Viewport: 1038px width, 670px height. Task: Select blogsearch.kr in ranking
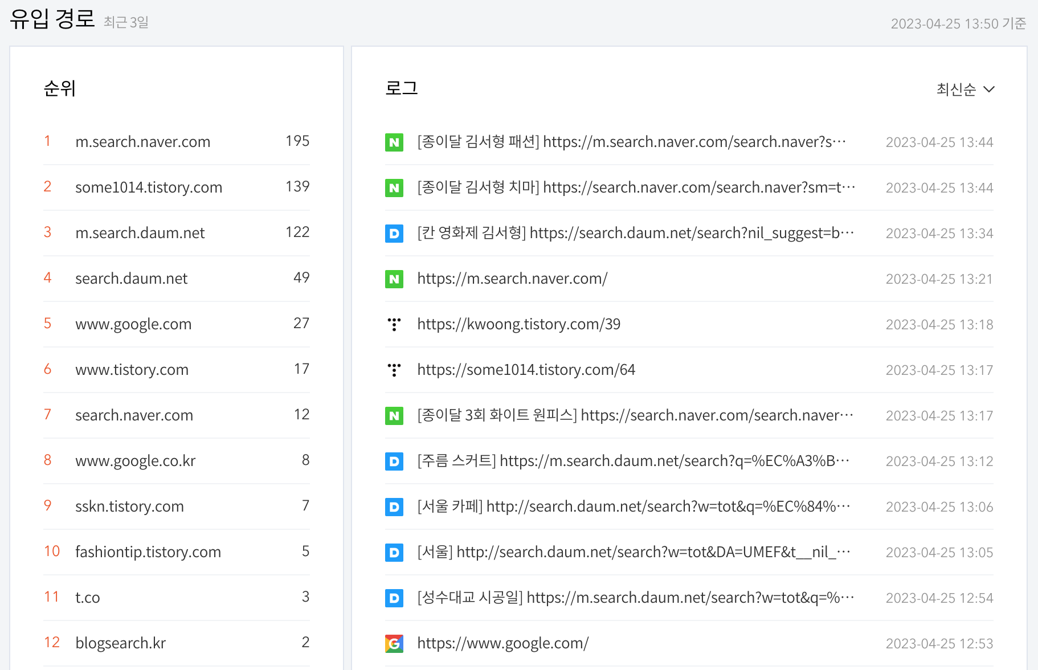tap(121, 643)
